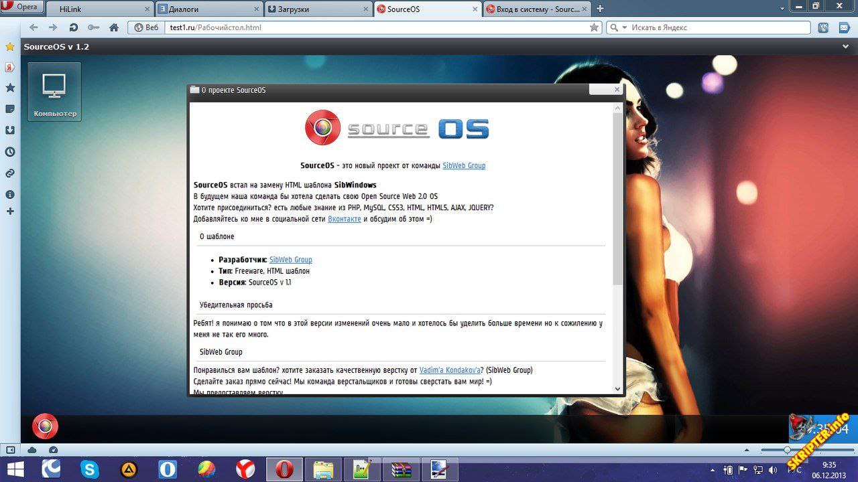Open Opera Link cloud status icon

[32, 450]
